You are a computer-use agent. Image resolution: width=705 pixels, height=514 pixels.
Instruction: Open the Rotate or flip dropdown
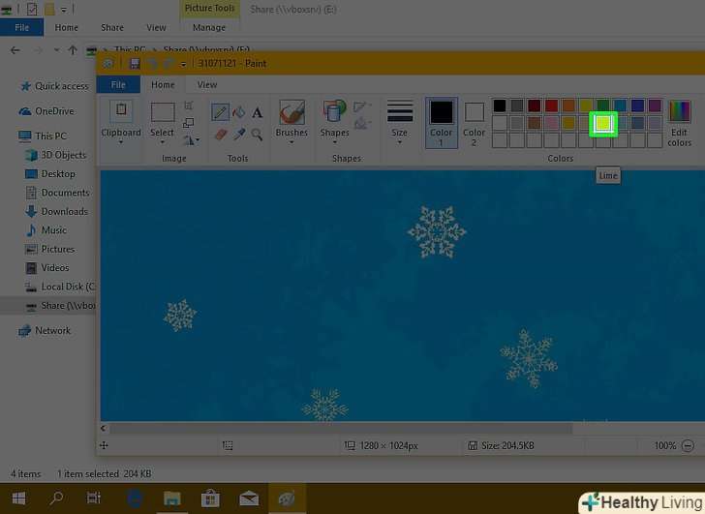pos(191,140)
